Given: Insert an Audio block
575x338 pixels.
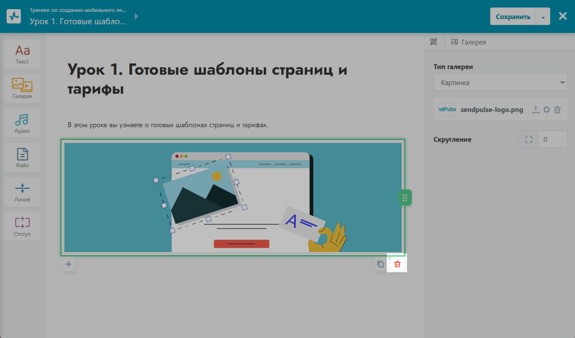Looking at the screenshot, I should click(22, 123).
